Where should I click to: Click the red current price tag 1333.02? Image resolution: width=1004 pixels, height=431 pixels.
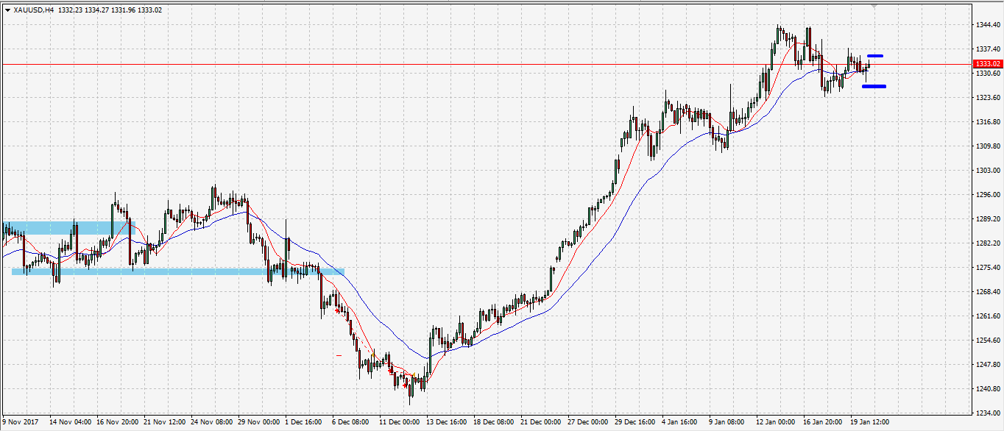pyautogui.click(x=987, y=64)
